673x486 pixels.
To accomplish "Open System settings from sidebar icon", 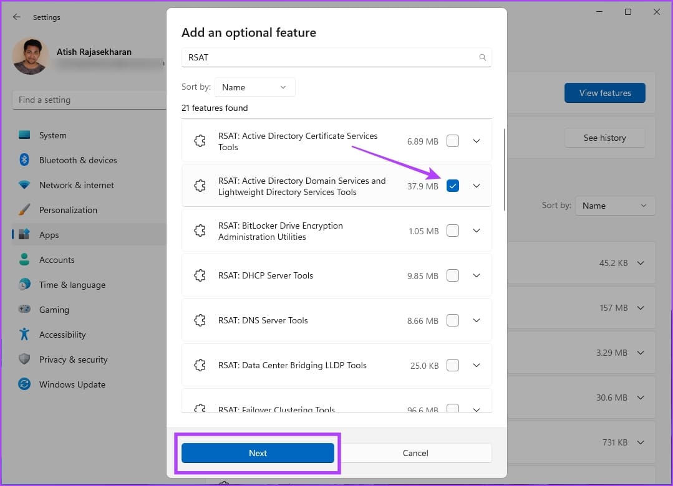I will pos(24,135).
